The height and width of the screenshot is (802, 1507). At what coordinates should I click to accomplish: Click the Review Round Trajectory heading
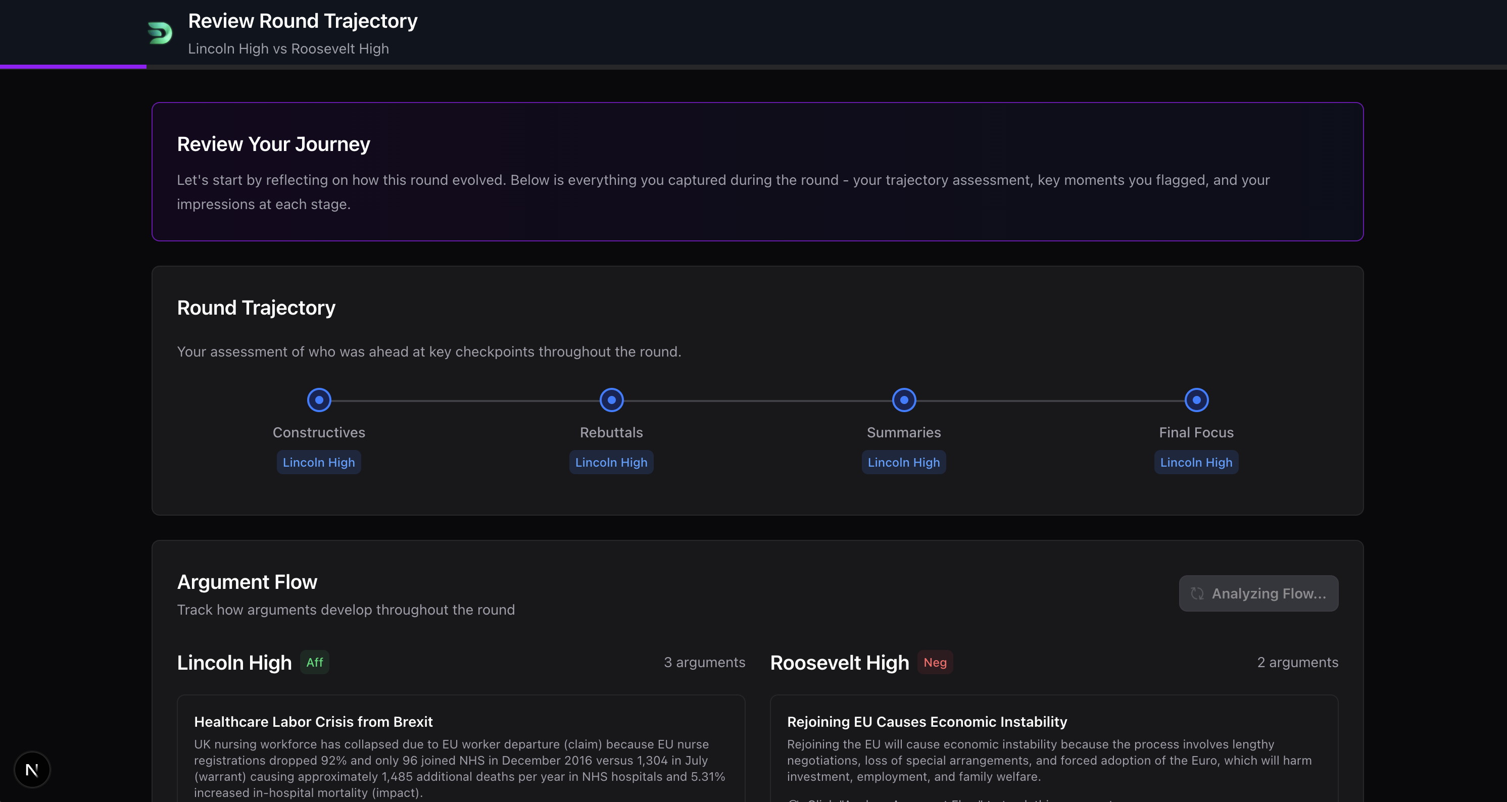pos(303,21)
